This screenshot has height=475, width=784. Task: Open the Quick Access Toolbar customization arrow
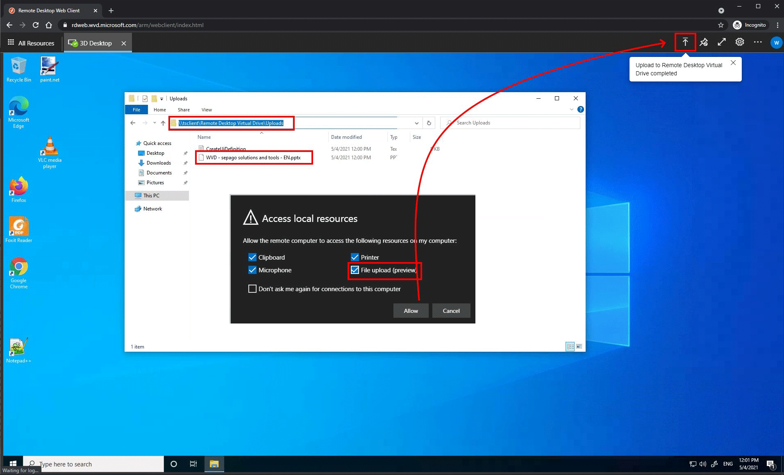161,98
